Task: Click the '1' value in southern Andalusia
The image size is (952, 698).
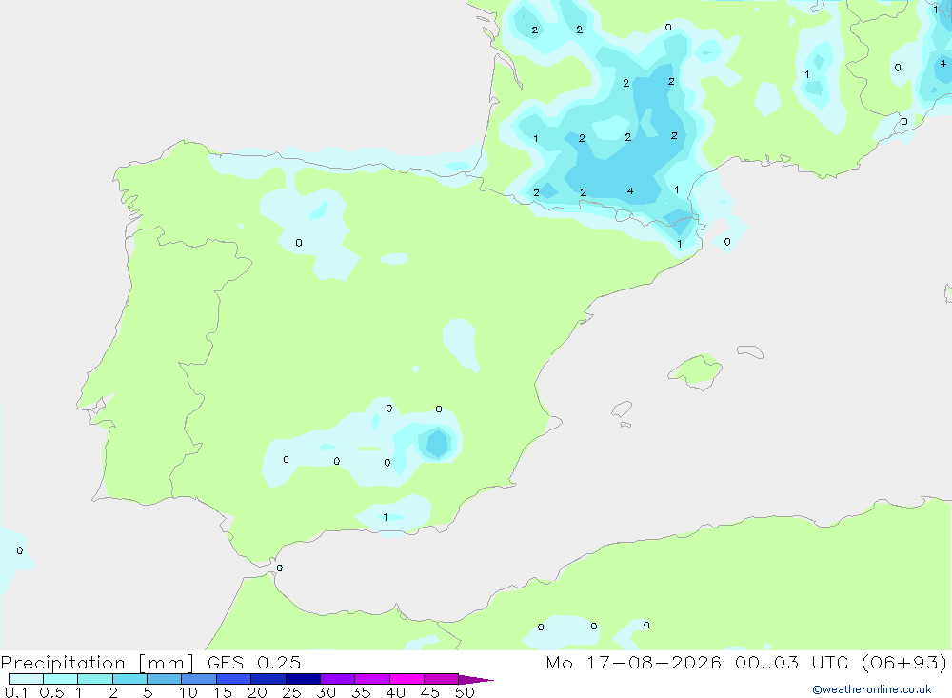Action: pyautogui.click(x=386, y=518)
